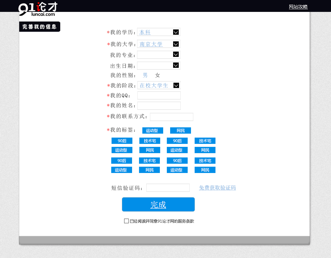Click the 免费获取验证码 link
The image size is (331, 258).
tap(217, 188)
